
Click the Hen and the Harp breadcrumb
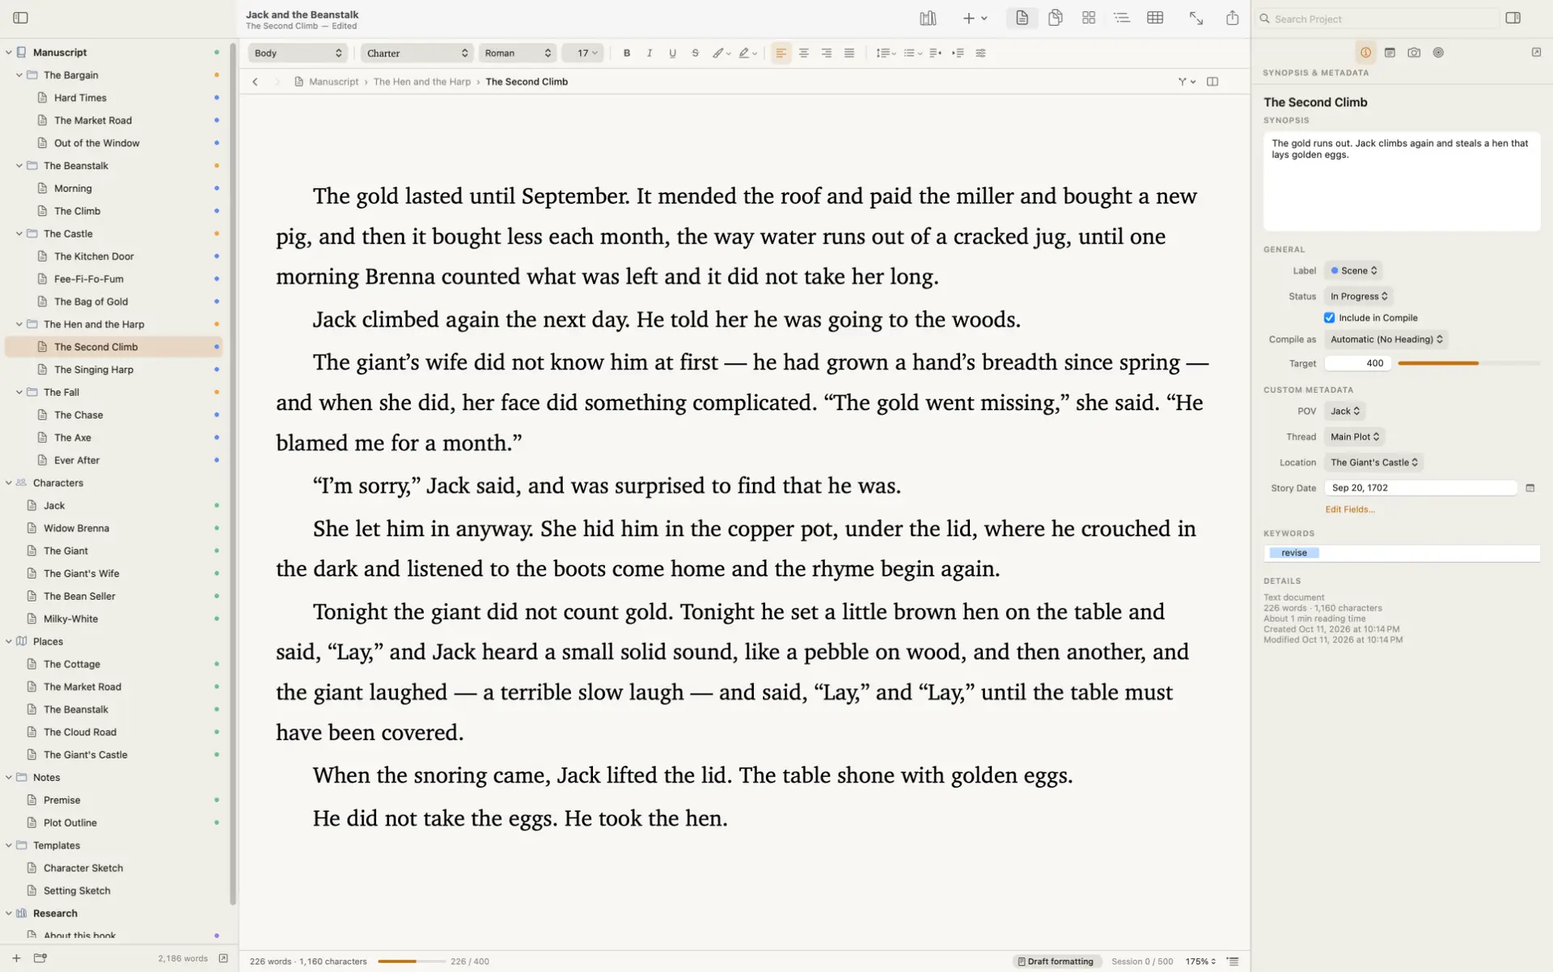tap(422, 82)
